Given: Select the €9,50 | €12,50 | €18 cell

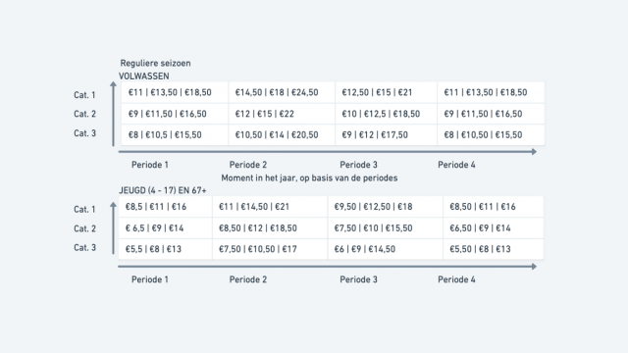Looking at the screenshot, I should tap(386, 207).
